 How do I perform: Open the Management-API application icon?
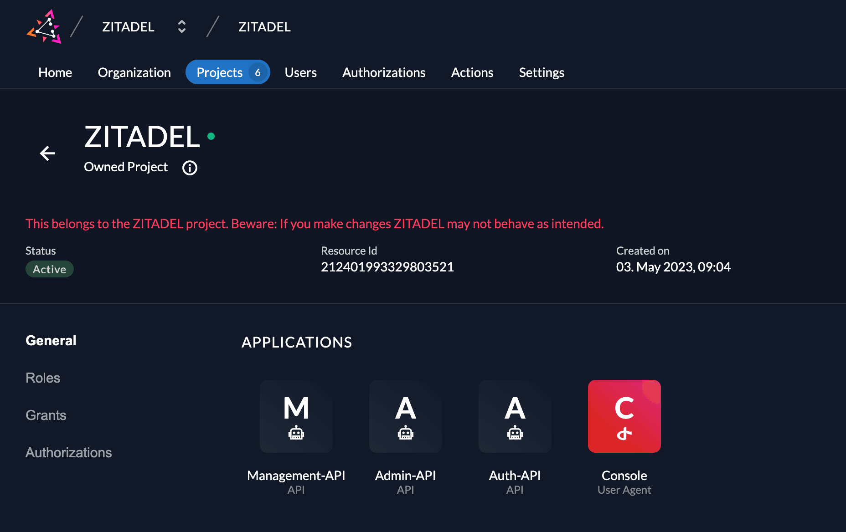(296, 416)
